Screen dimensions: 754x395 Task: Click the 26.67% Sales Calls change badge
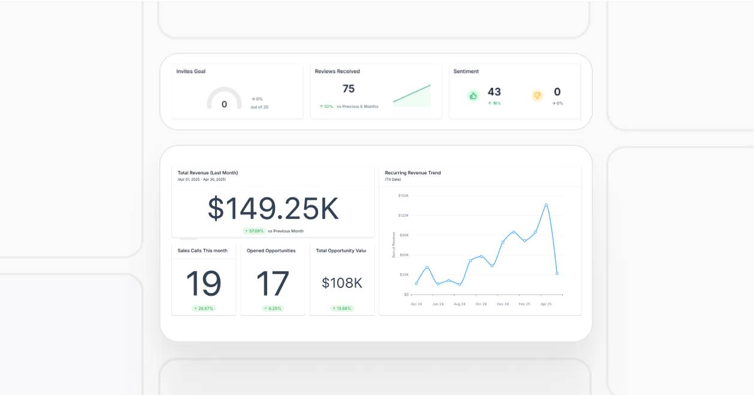204,309
